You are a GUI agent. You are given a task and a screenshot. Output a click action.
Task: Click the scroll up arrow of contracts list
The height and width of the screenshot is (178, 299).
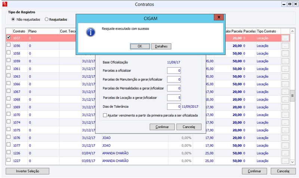(292, 31)
